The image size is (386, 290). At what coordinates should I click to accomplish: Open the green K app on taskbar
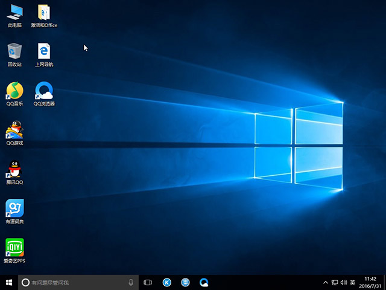pyautogui.click(x=167, y=282)
